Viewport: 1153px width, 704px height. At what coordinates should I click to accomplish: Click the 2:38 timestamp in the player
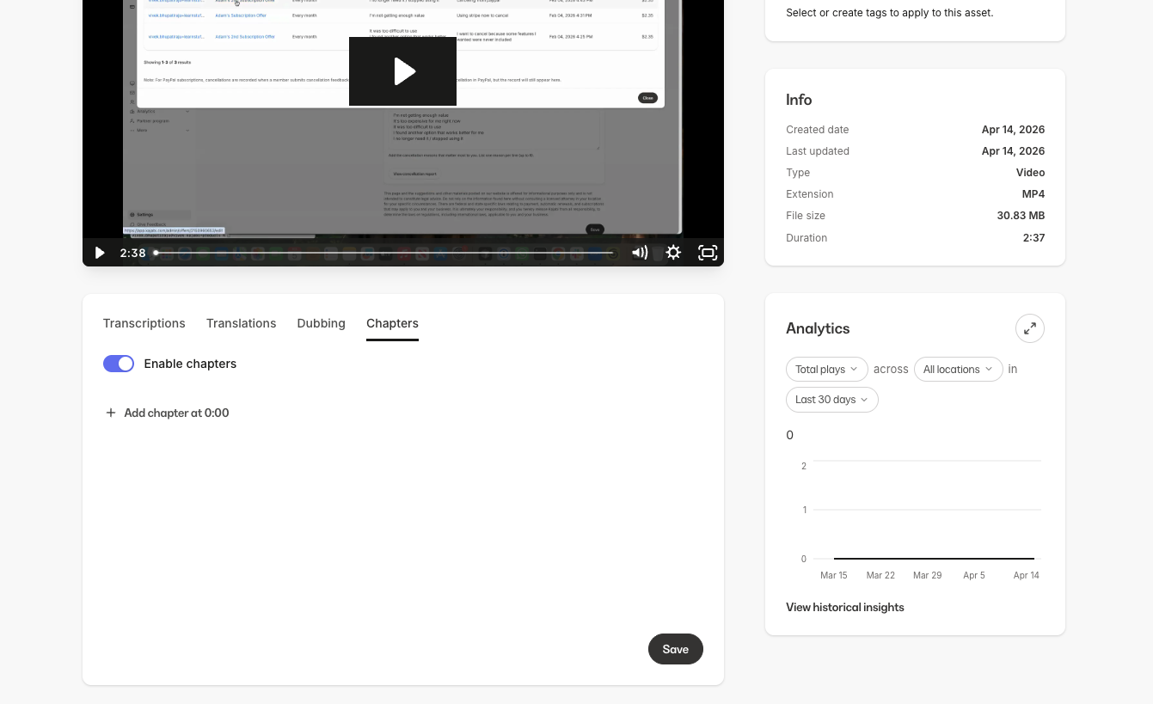tap(132, 253)
